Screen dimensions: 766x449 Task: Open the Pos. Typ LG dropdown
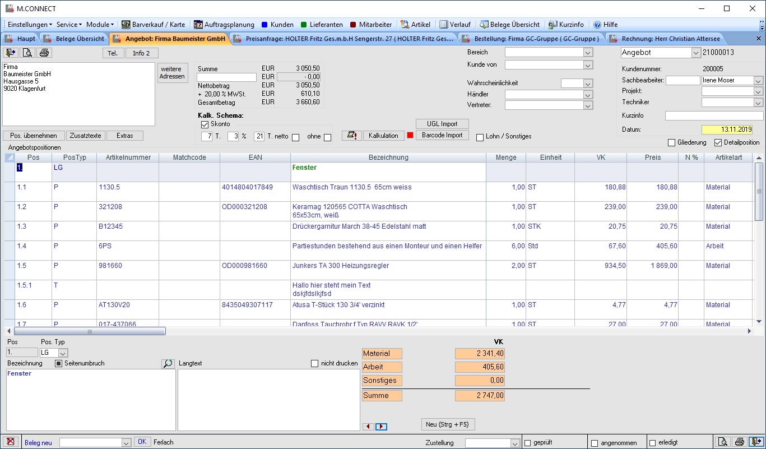pyautogui.click(x=63, y=353)
